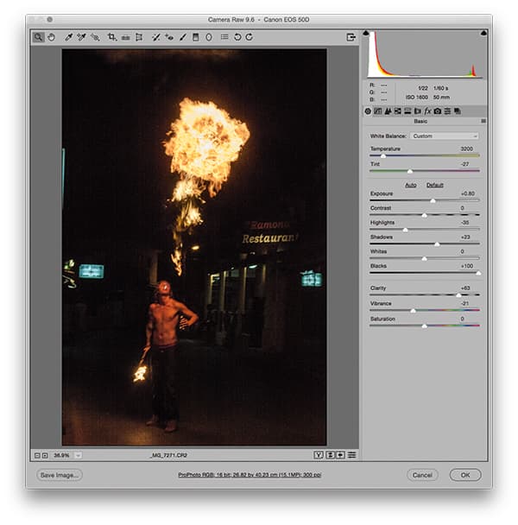518x525 pixels.
Task: Select the Straighten tool
Action: click(125, 37)
